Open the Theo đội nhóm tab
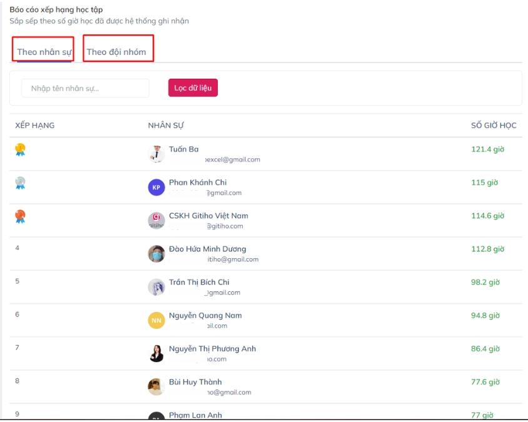Viewport: 528px width, 422px height. (116, 52)
